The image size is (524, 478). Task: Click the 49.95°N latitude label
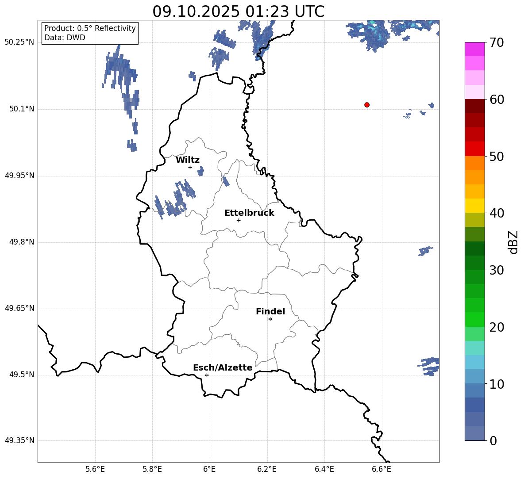[19, 176]
